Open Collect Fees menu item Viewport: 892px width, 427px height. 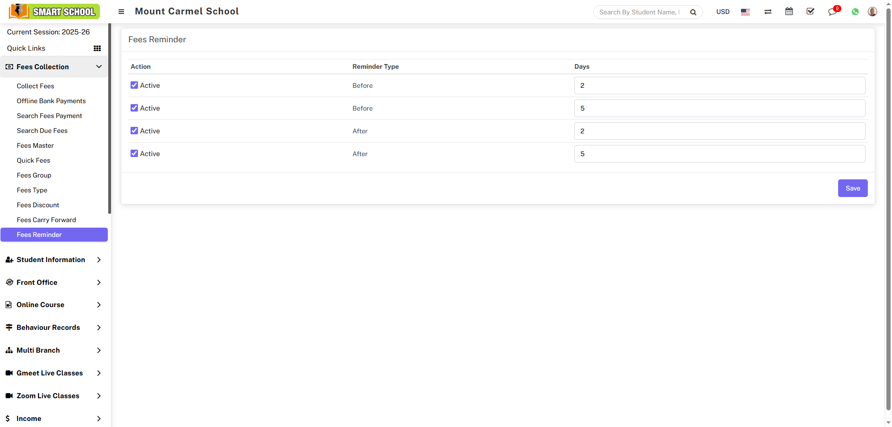(x=35, y=86)
